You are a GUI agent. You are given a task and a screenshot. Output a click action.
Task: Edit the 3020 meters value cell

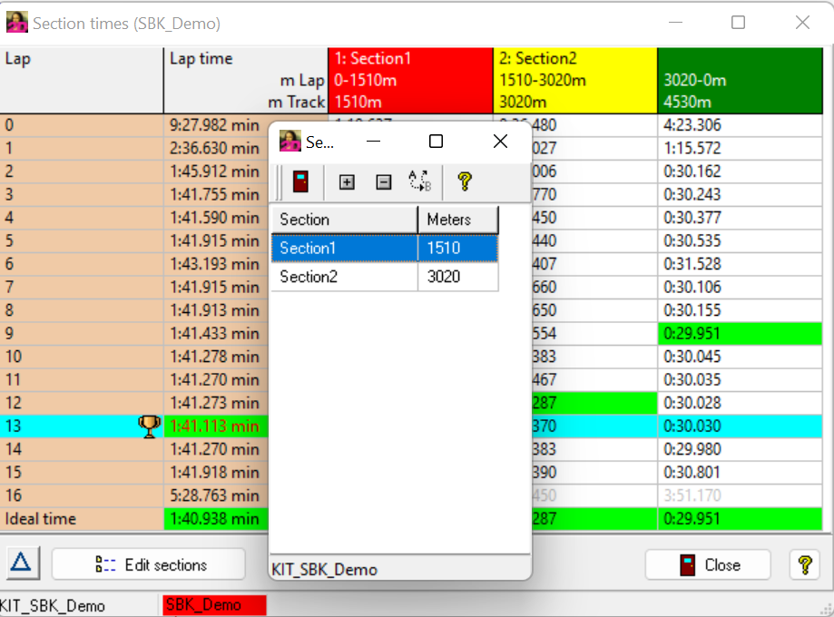tap(456, 277)
